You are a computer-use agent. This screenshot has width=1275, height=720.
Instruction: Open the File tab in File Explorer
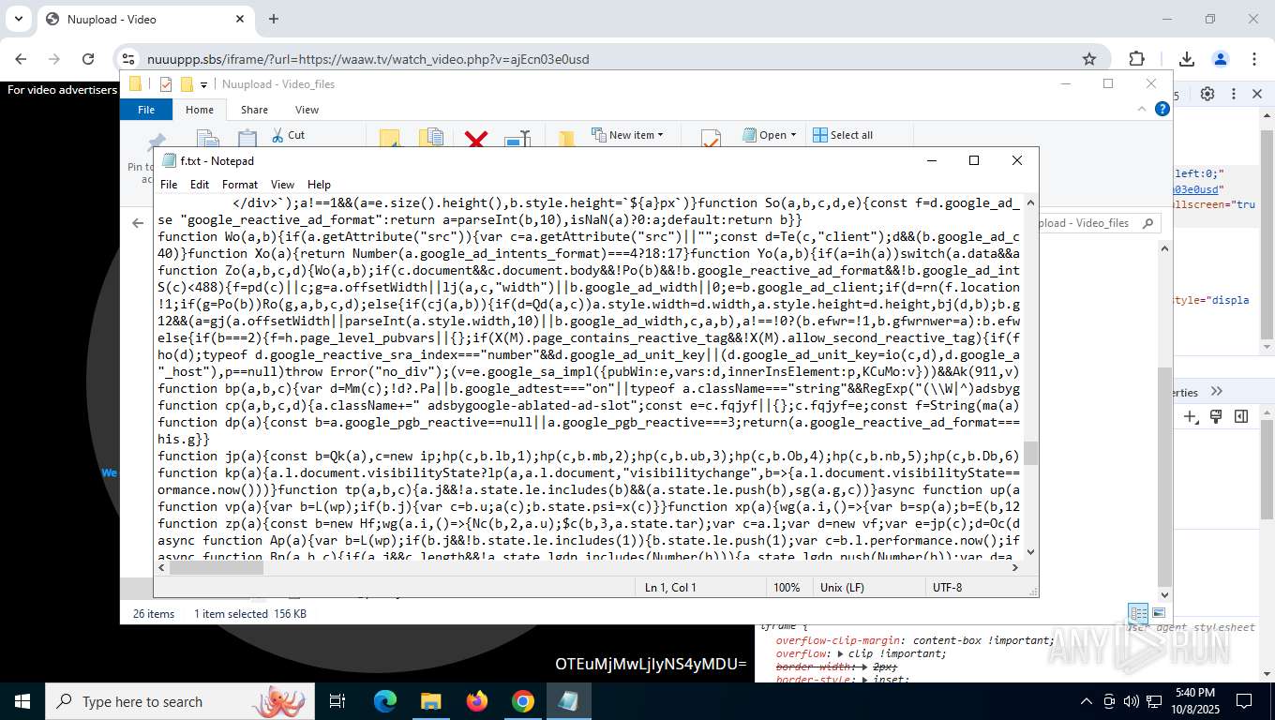click(x=146, y=110)
